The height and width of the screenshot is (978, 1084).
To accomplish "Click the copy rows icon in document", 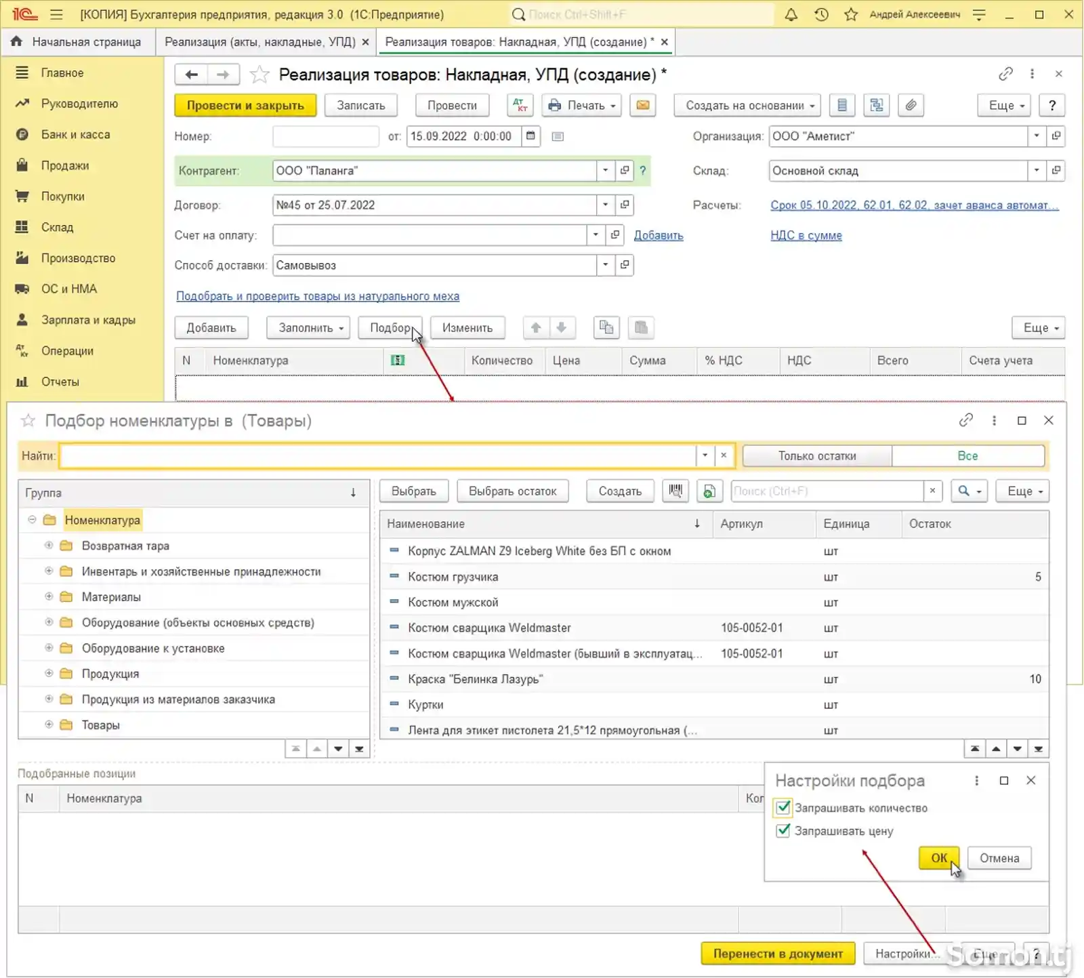I will pyautogui.click(x=606, y=328).
